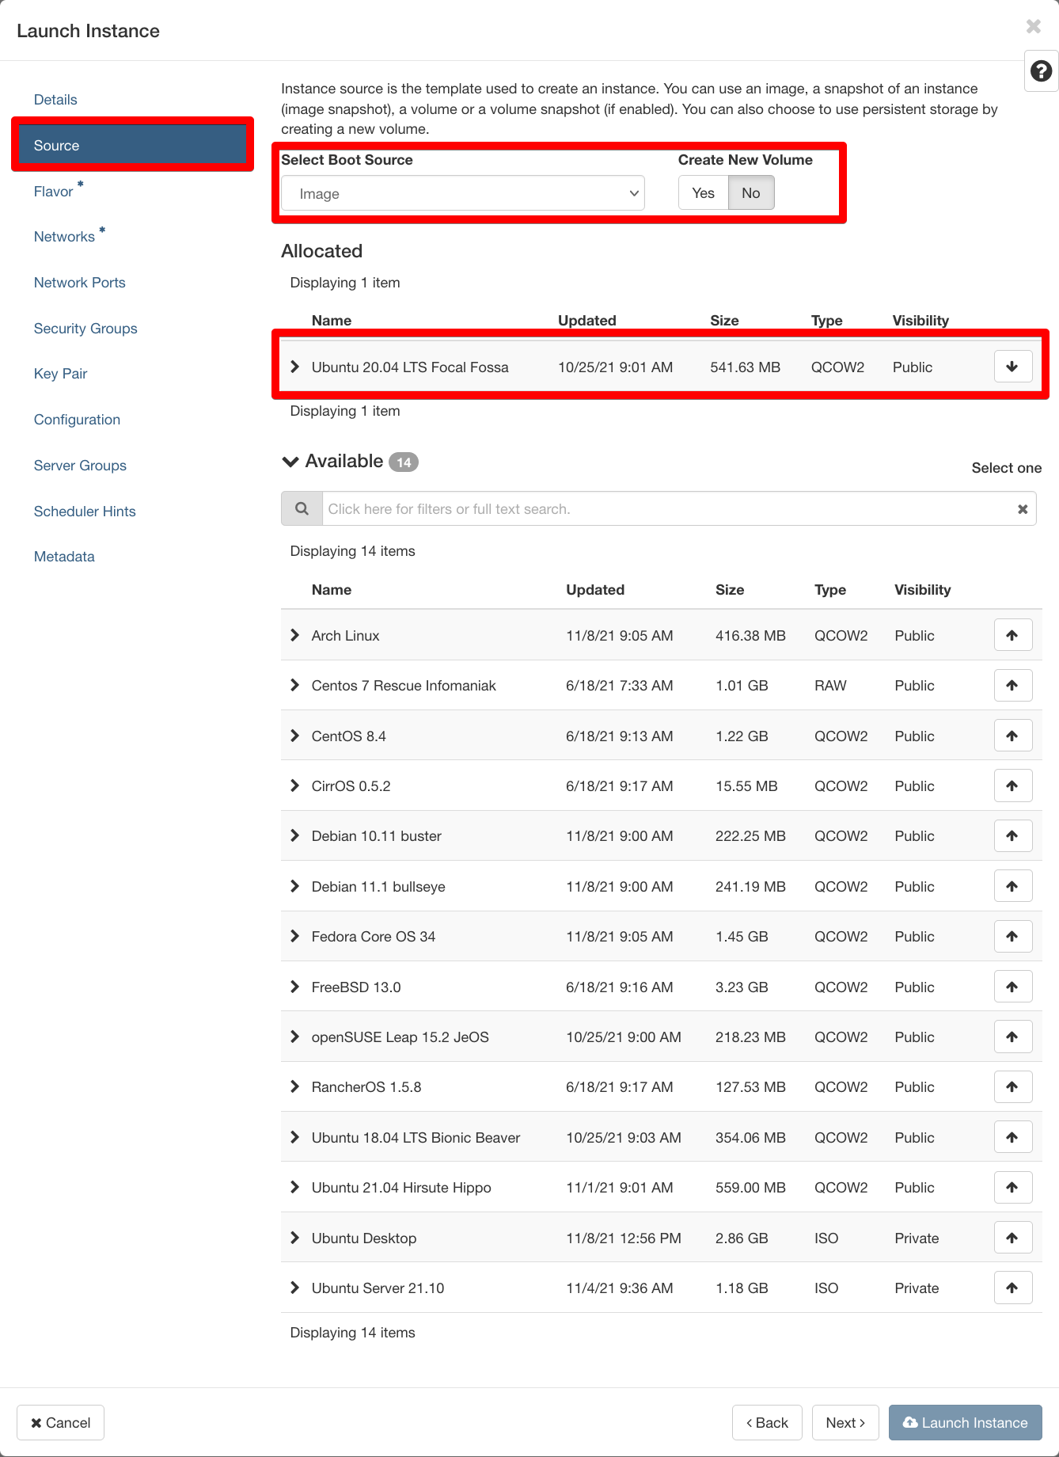
Task: Click the Available table Type column header
Action: click(x=830, y=590)
